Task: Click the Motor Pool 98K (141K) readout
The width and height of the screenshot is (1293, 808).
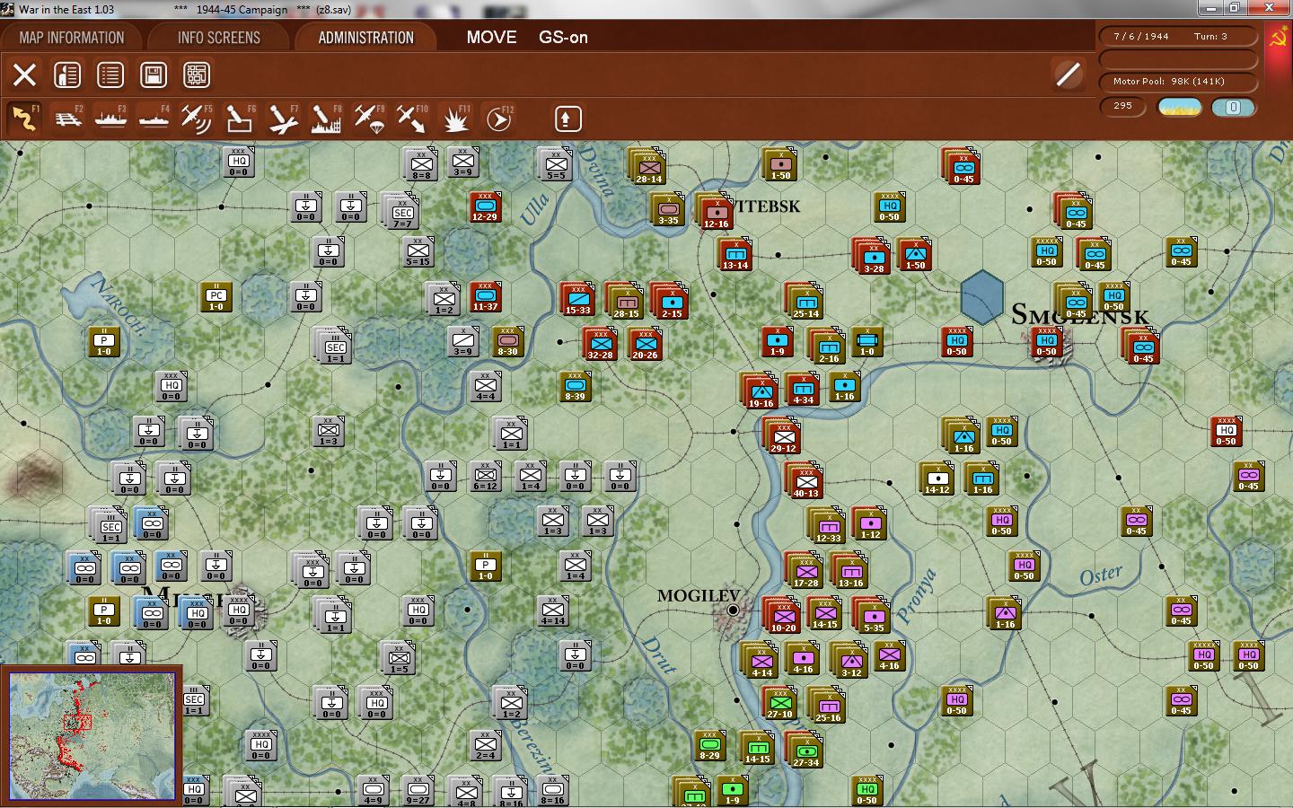Action: tap(1178, 82)
